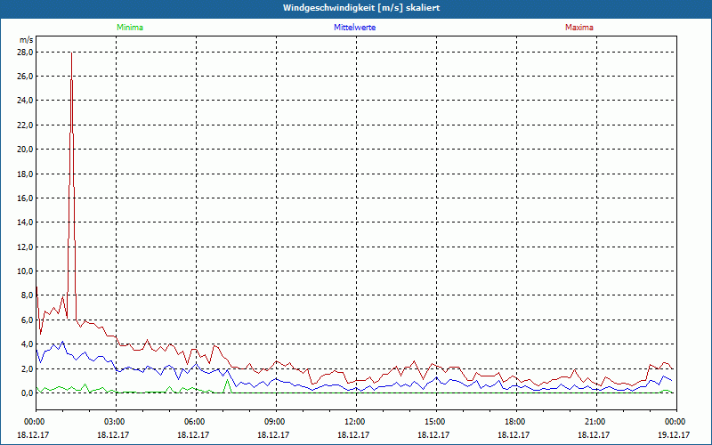Click the '09:00' time axis label

[x=275, y=422]
